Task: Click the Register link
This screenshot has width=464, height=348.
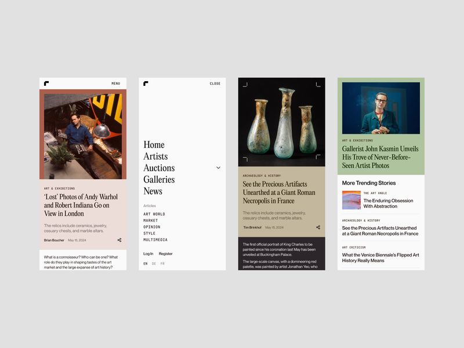Action: (165, 253)
